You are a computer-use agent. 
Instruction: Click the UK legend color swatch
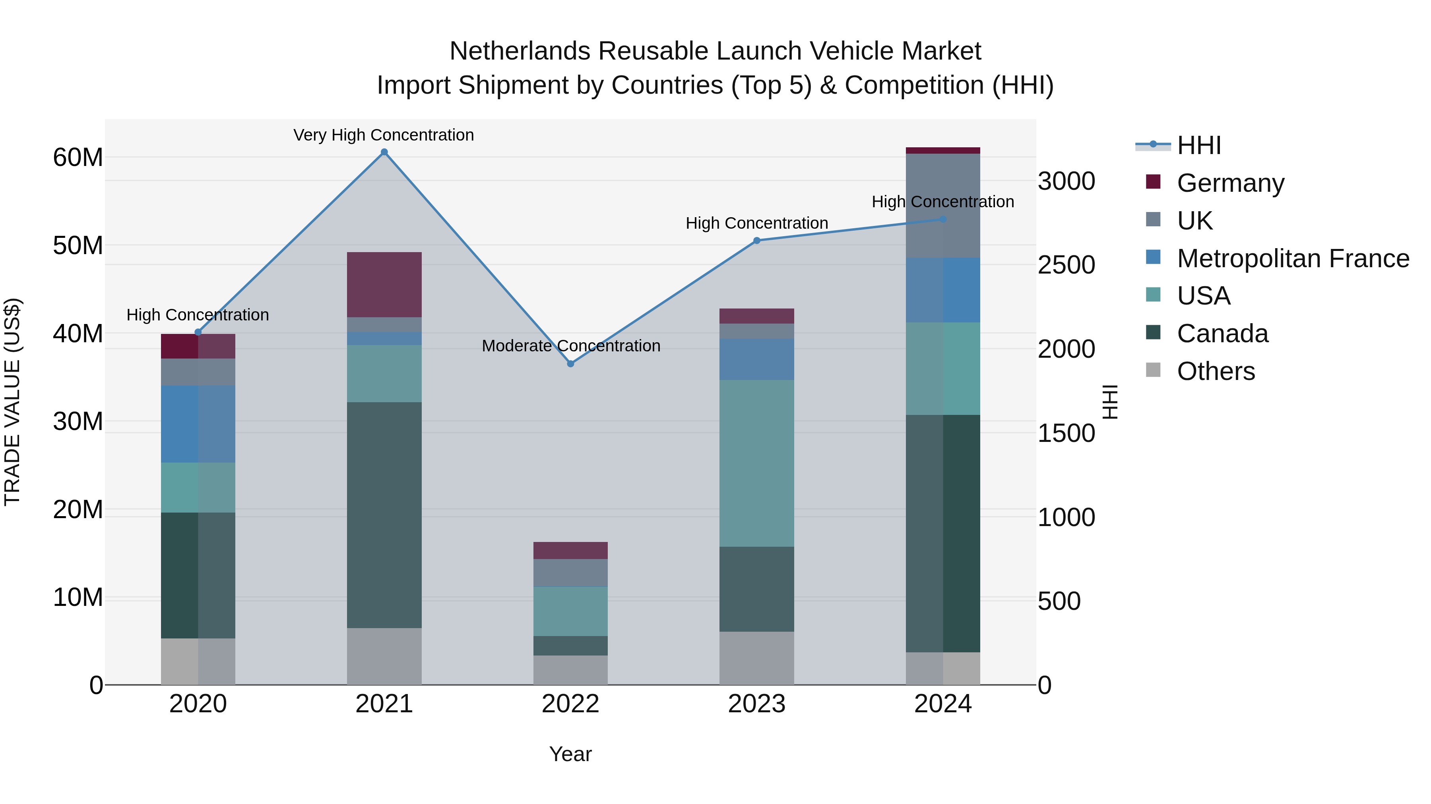(1153, 219)
